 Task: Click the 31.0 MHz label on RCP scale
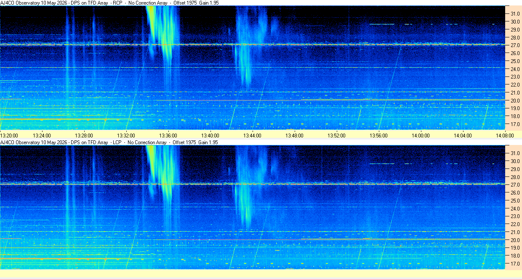(515, 13)
